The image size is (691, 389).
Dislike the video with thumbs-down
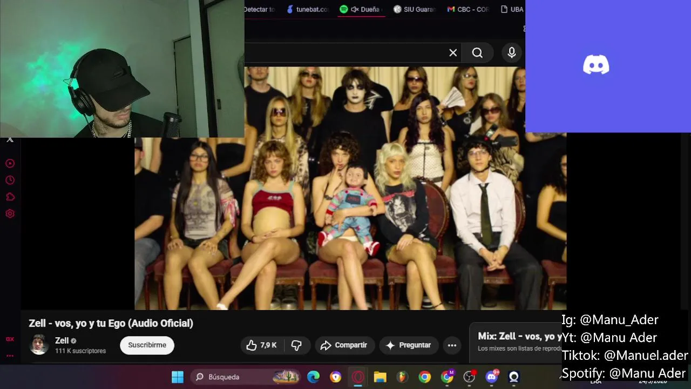pyautogui.click(x=296, y=345)
